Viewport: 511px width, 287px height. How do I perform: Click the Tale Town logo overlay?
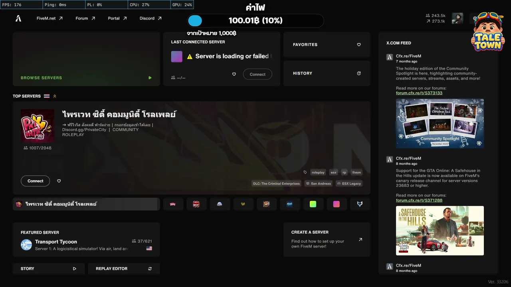488,32
